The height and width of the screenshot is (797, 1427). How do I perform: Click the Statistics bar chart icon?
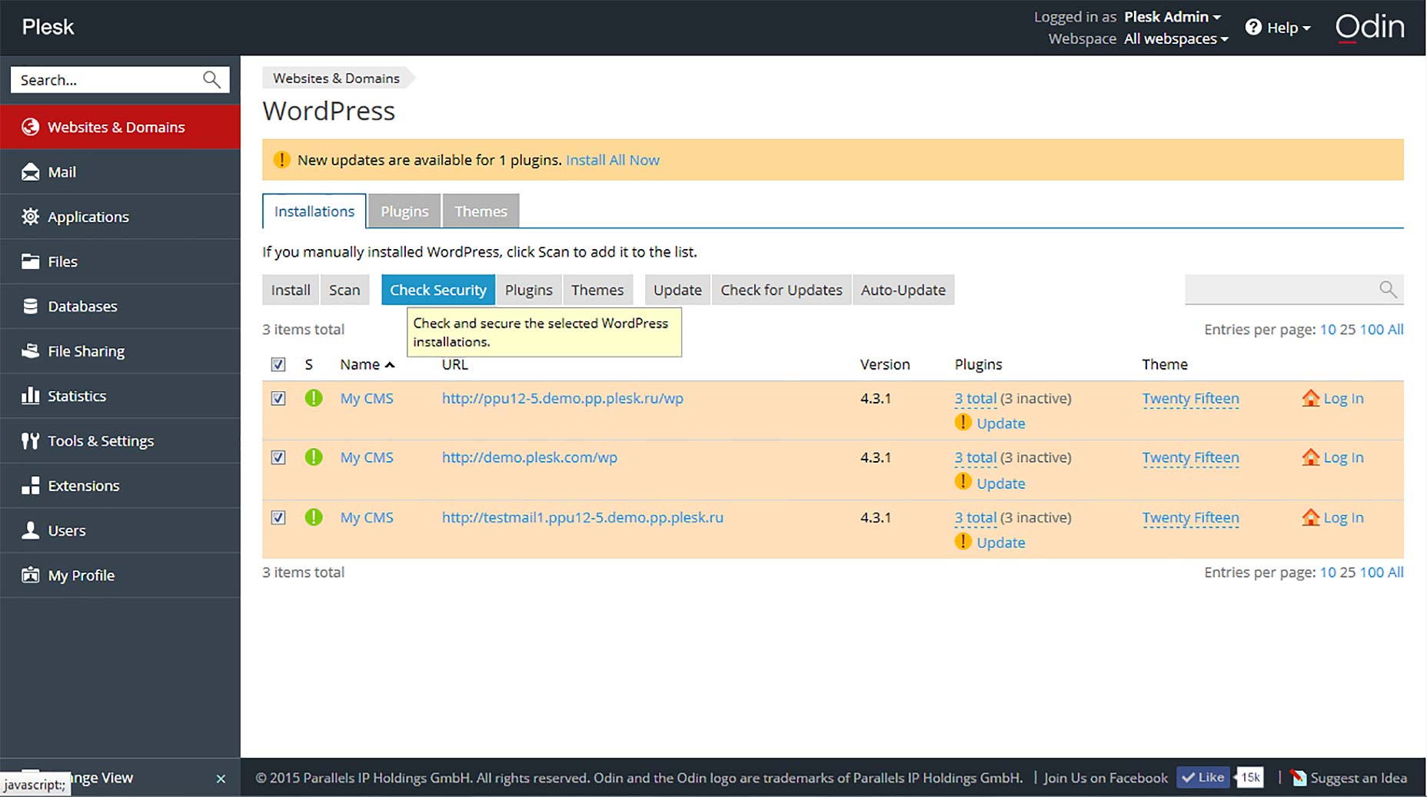click(30, 396)
